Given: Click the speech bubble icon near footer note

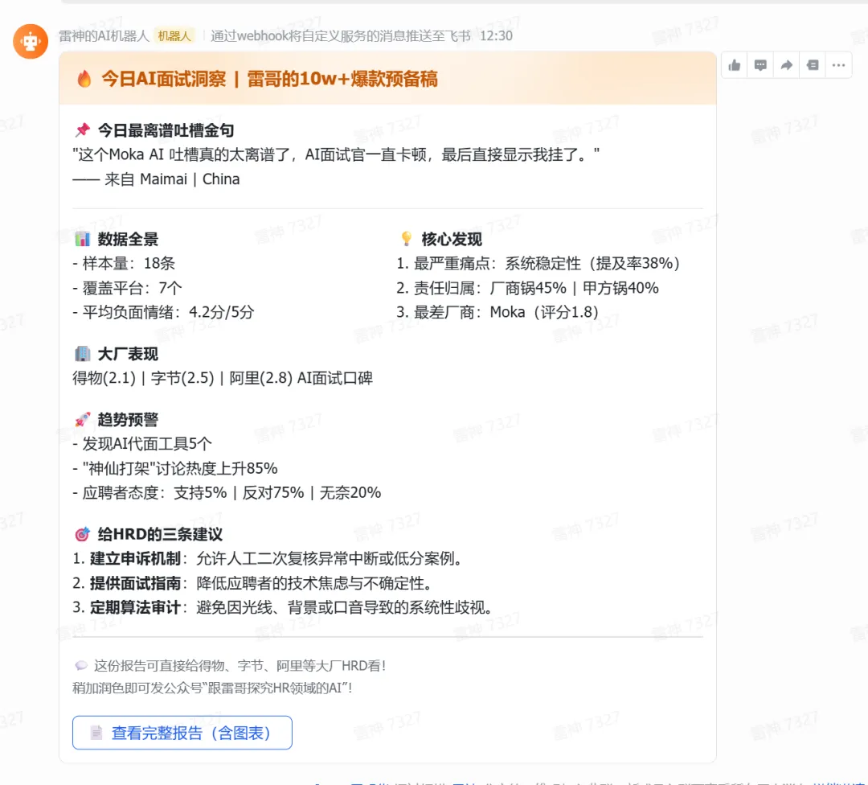Looking at the screenshot, I should pyautogui.click(x=81, y=665).
